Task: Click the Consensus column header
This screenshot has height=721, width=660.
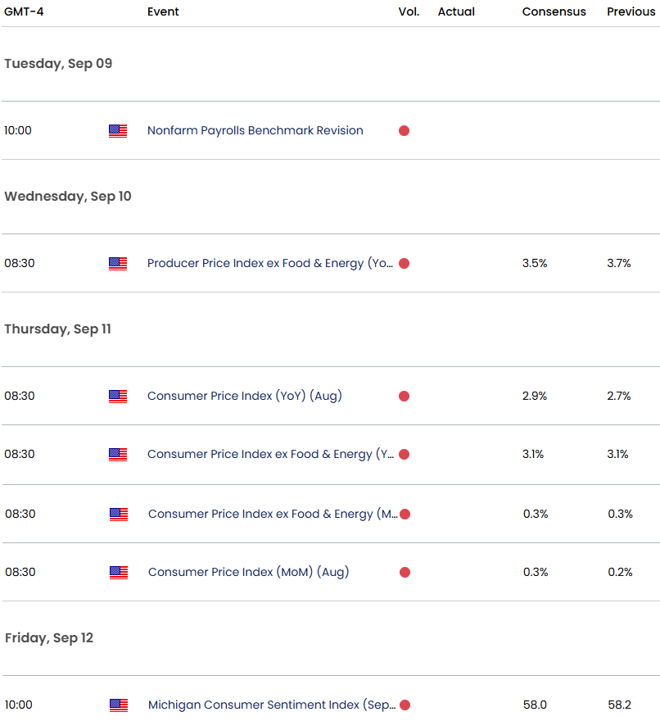Action: click(x=554, y=12)
